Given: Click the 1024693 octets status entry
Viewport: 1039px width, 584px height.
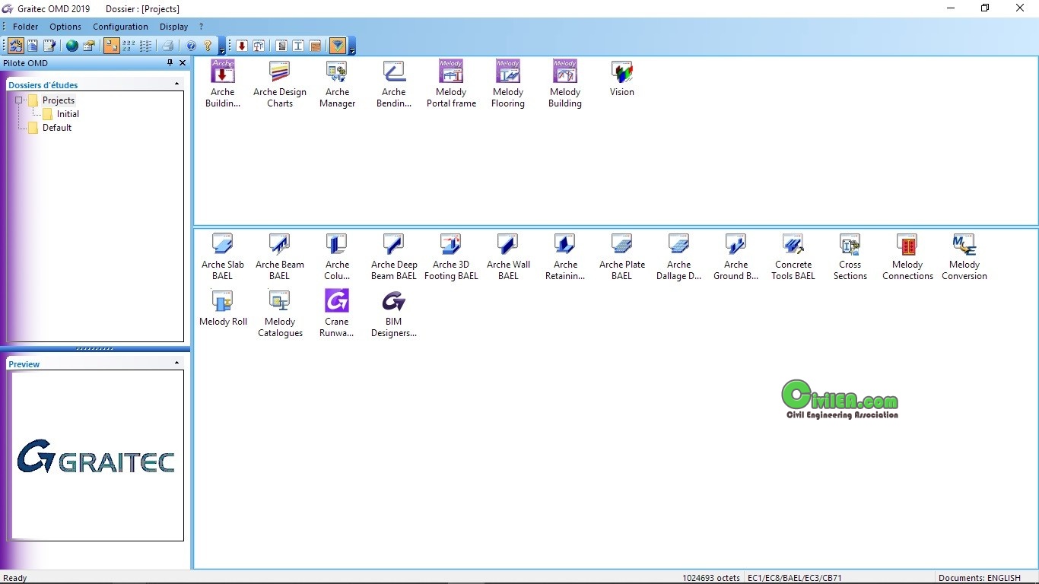Looking at the screenshot, I should (x=711, y=578).
